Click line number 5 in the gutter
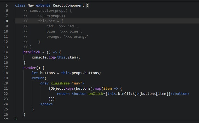This screenshot has width=199, height=123. pos(7,5)
